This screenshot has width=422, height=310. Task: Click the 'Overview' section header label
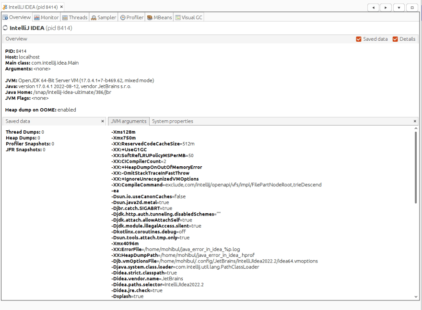point(16,39)
